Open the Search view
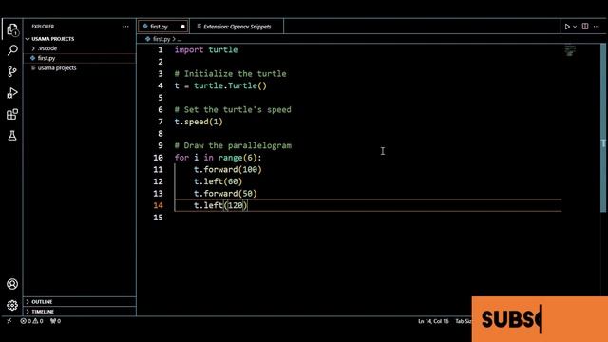The width and height of the screenshot is (608, 342). tap(12, 50)
